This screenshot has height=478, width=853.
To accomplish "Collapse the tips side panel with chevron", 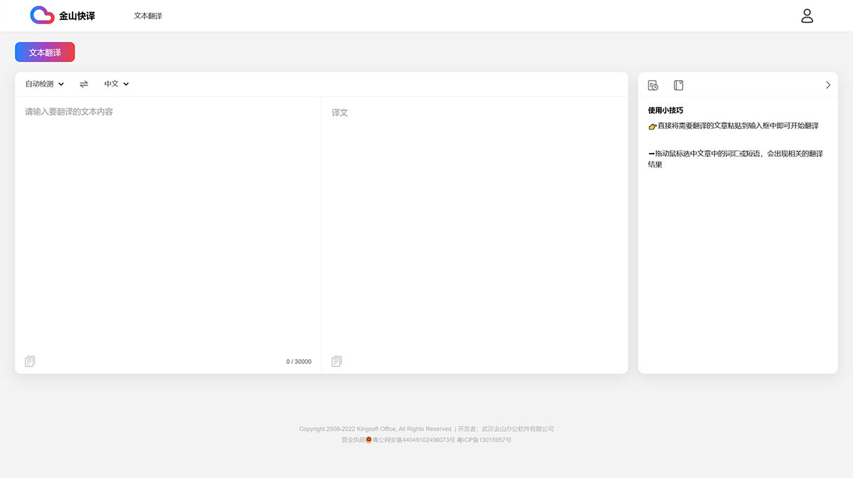I will click(x=827, y=85).
